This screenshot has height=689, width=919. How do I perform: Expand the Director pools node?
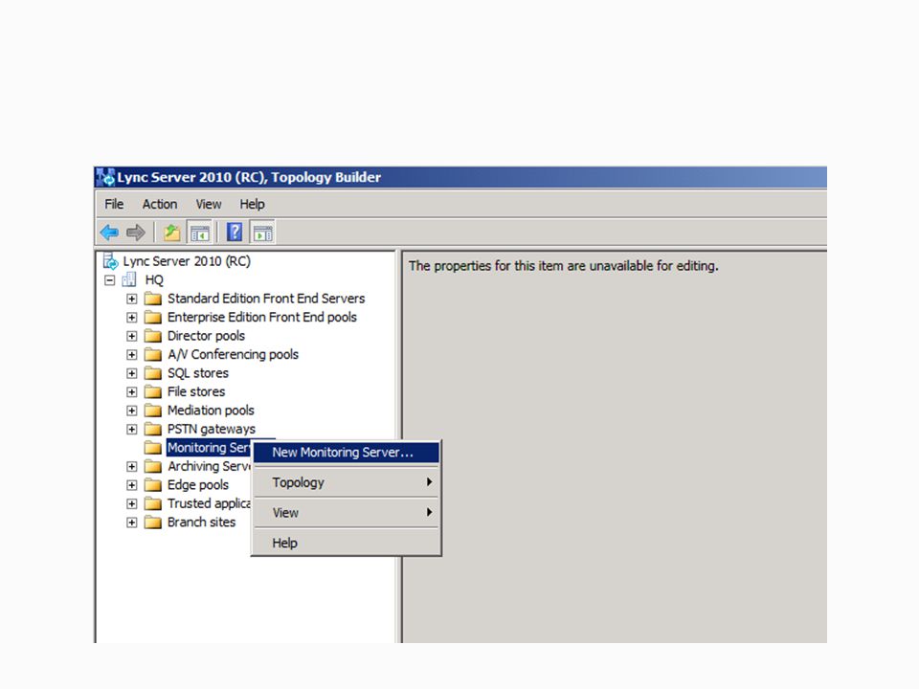click(x=132, y=336)
